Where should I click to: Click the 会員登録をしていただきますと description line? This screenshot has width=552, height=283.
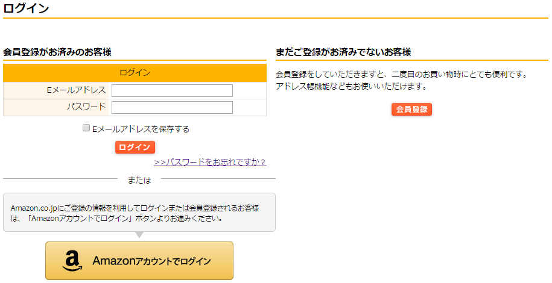[x=401, y=75]
